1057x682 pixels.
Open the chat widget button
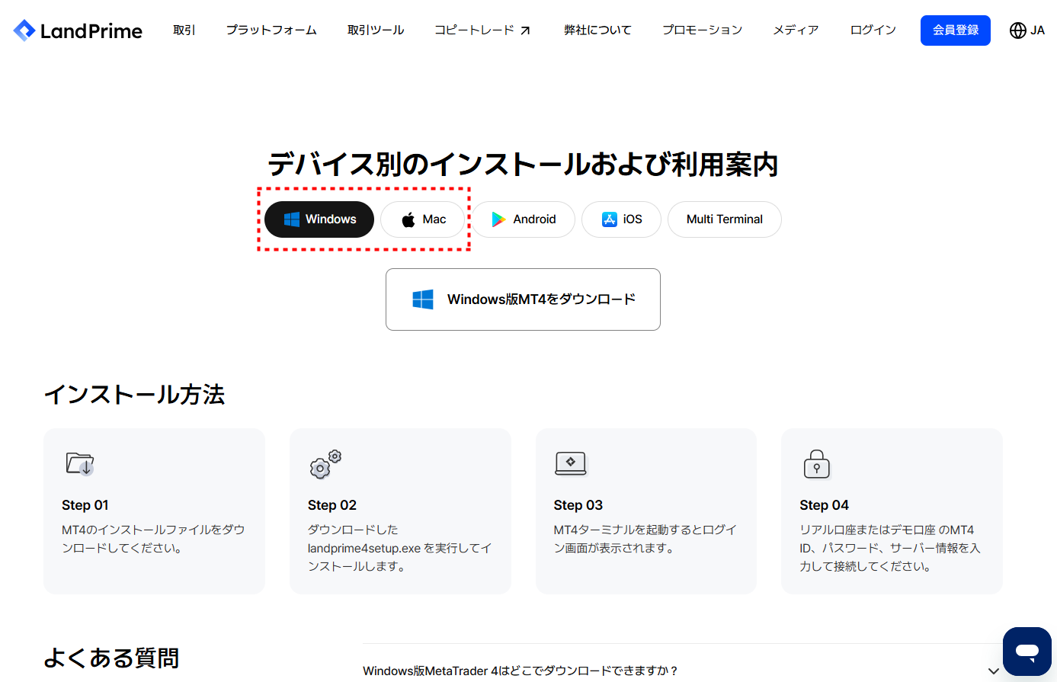point(1027,652)
